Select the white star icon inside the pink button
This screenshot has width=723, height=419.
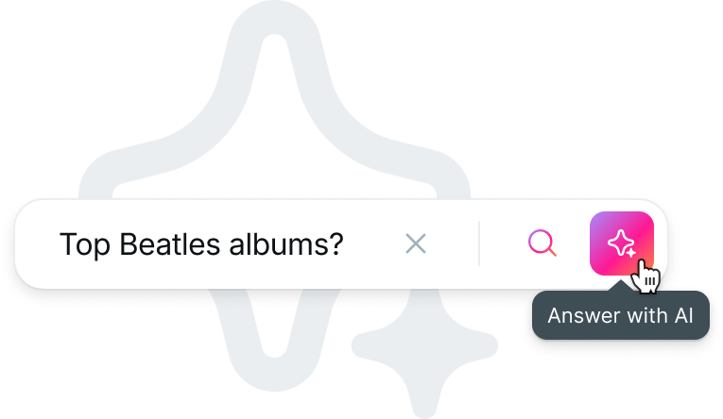coord(622,243)
